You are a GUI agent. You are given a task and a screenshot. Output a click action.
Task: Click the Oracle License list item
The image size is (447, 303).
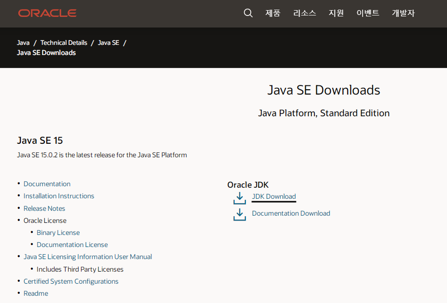[45, 221]
